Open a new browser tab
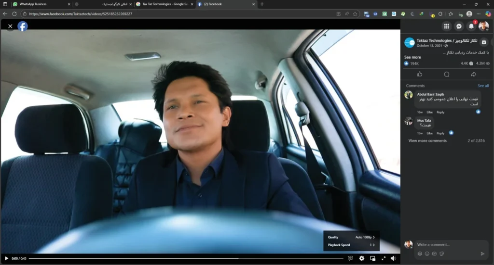 [x=262, y=4]
